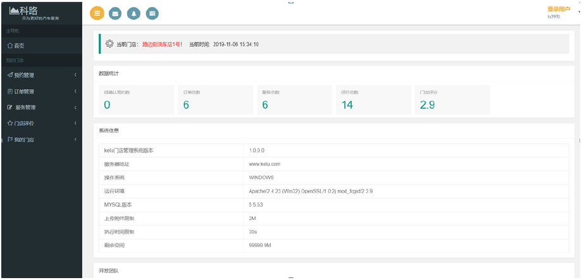The width and height of the screenshot is (582, 280).
Task: Expand the 订单管理 submenu arrow
Action: (75, 91)
